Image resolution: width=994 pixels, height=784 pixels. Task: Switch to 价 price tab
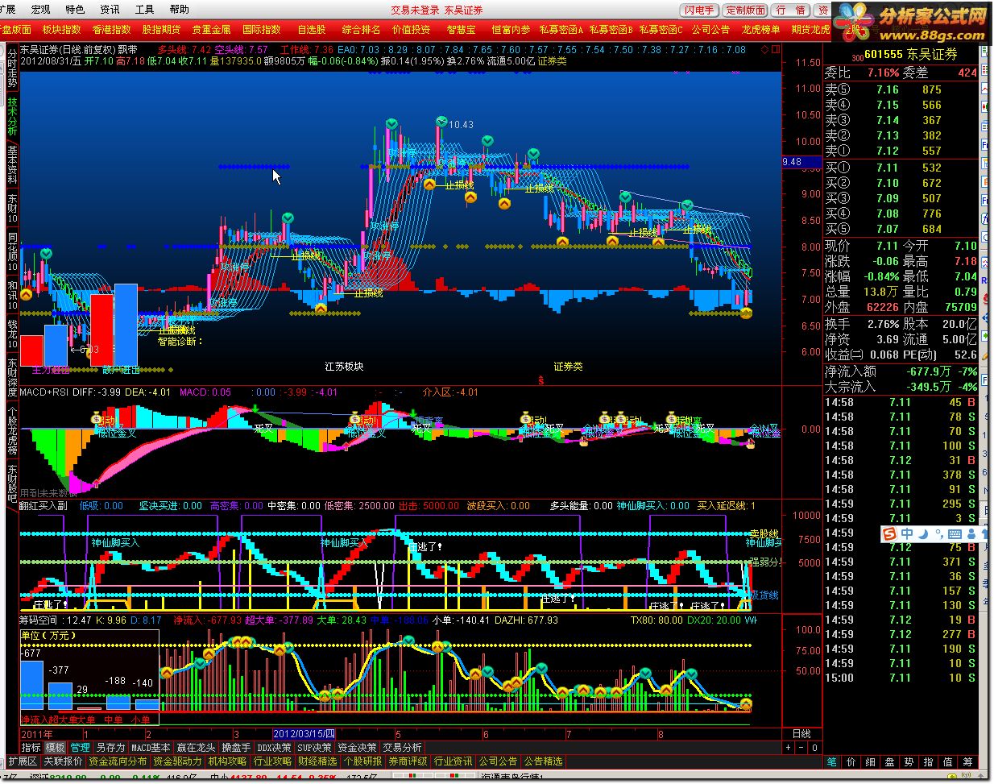[851, 761]
